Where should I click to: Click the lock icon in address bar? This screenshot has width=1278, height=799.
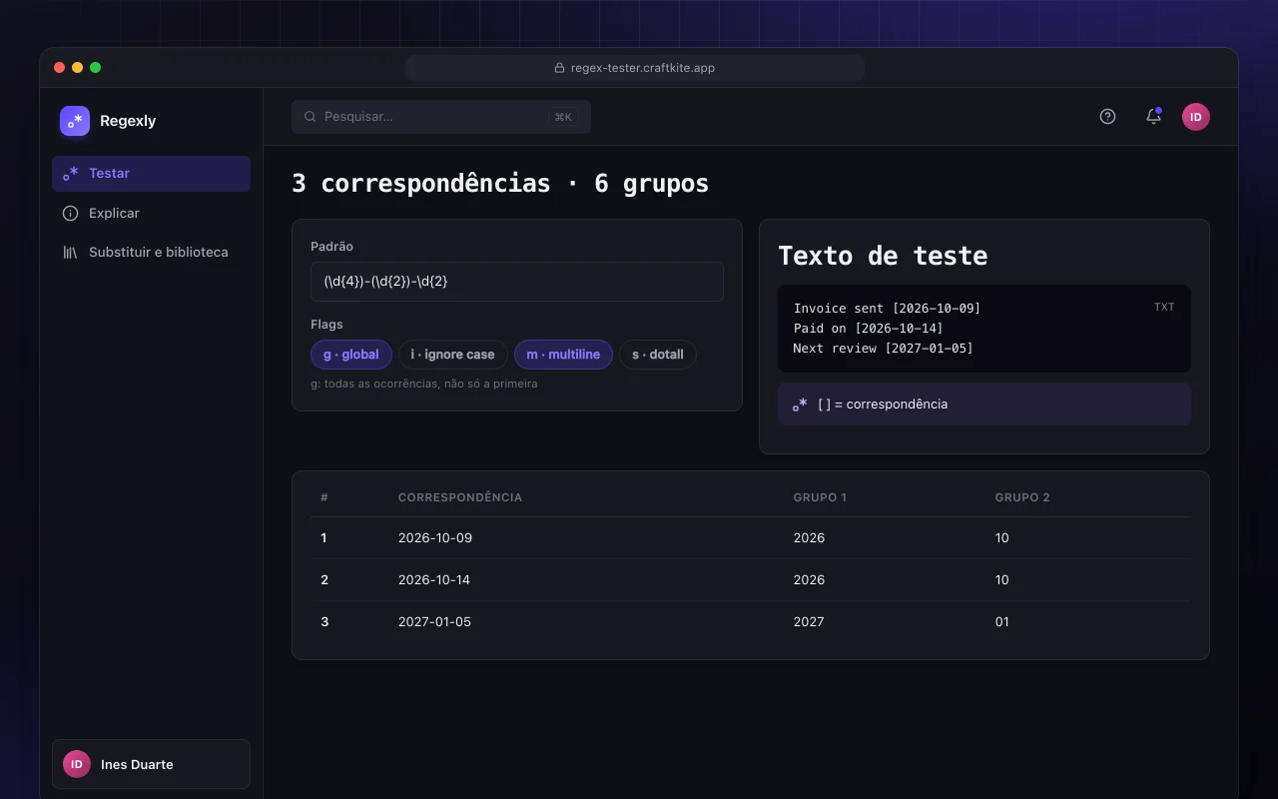[x=560, y=68]
